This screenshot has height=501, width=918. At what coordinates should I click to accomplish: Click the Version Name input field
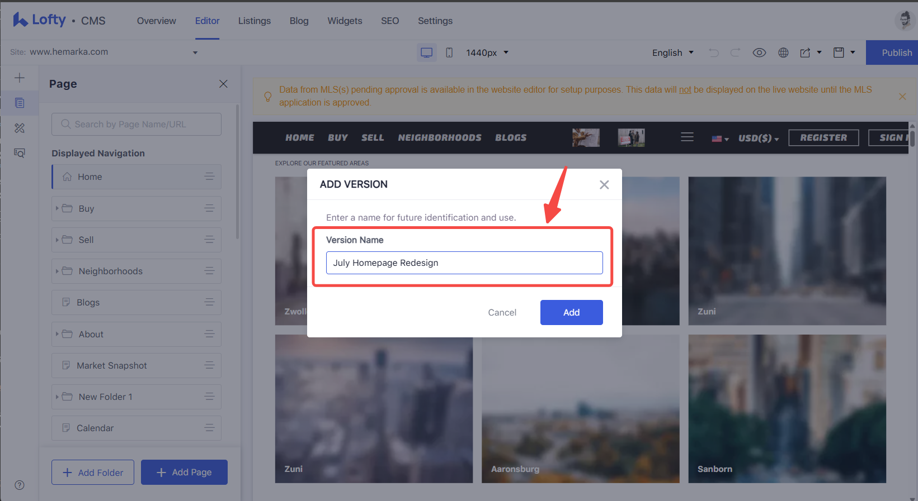pos(464,263)
